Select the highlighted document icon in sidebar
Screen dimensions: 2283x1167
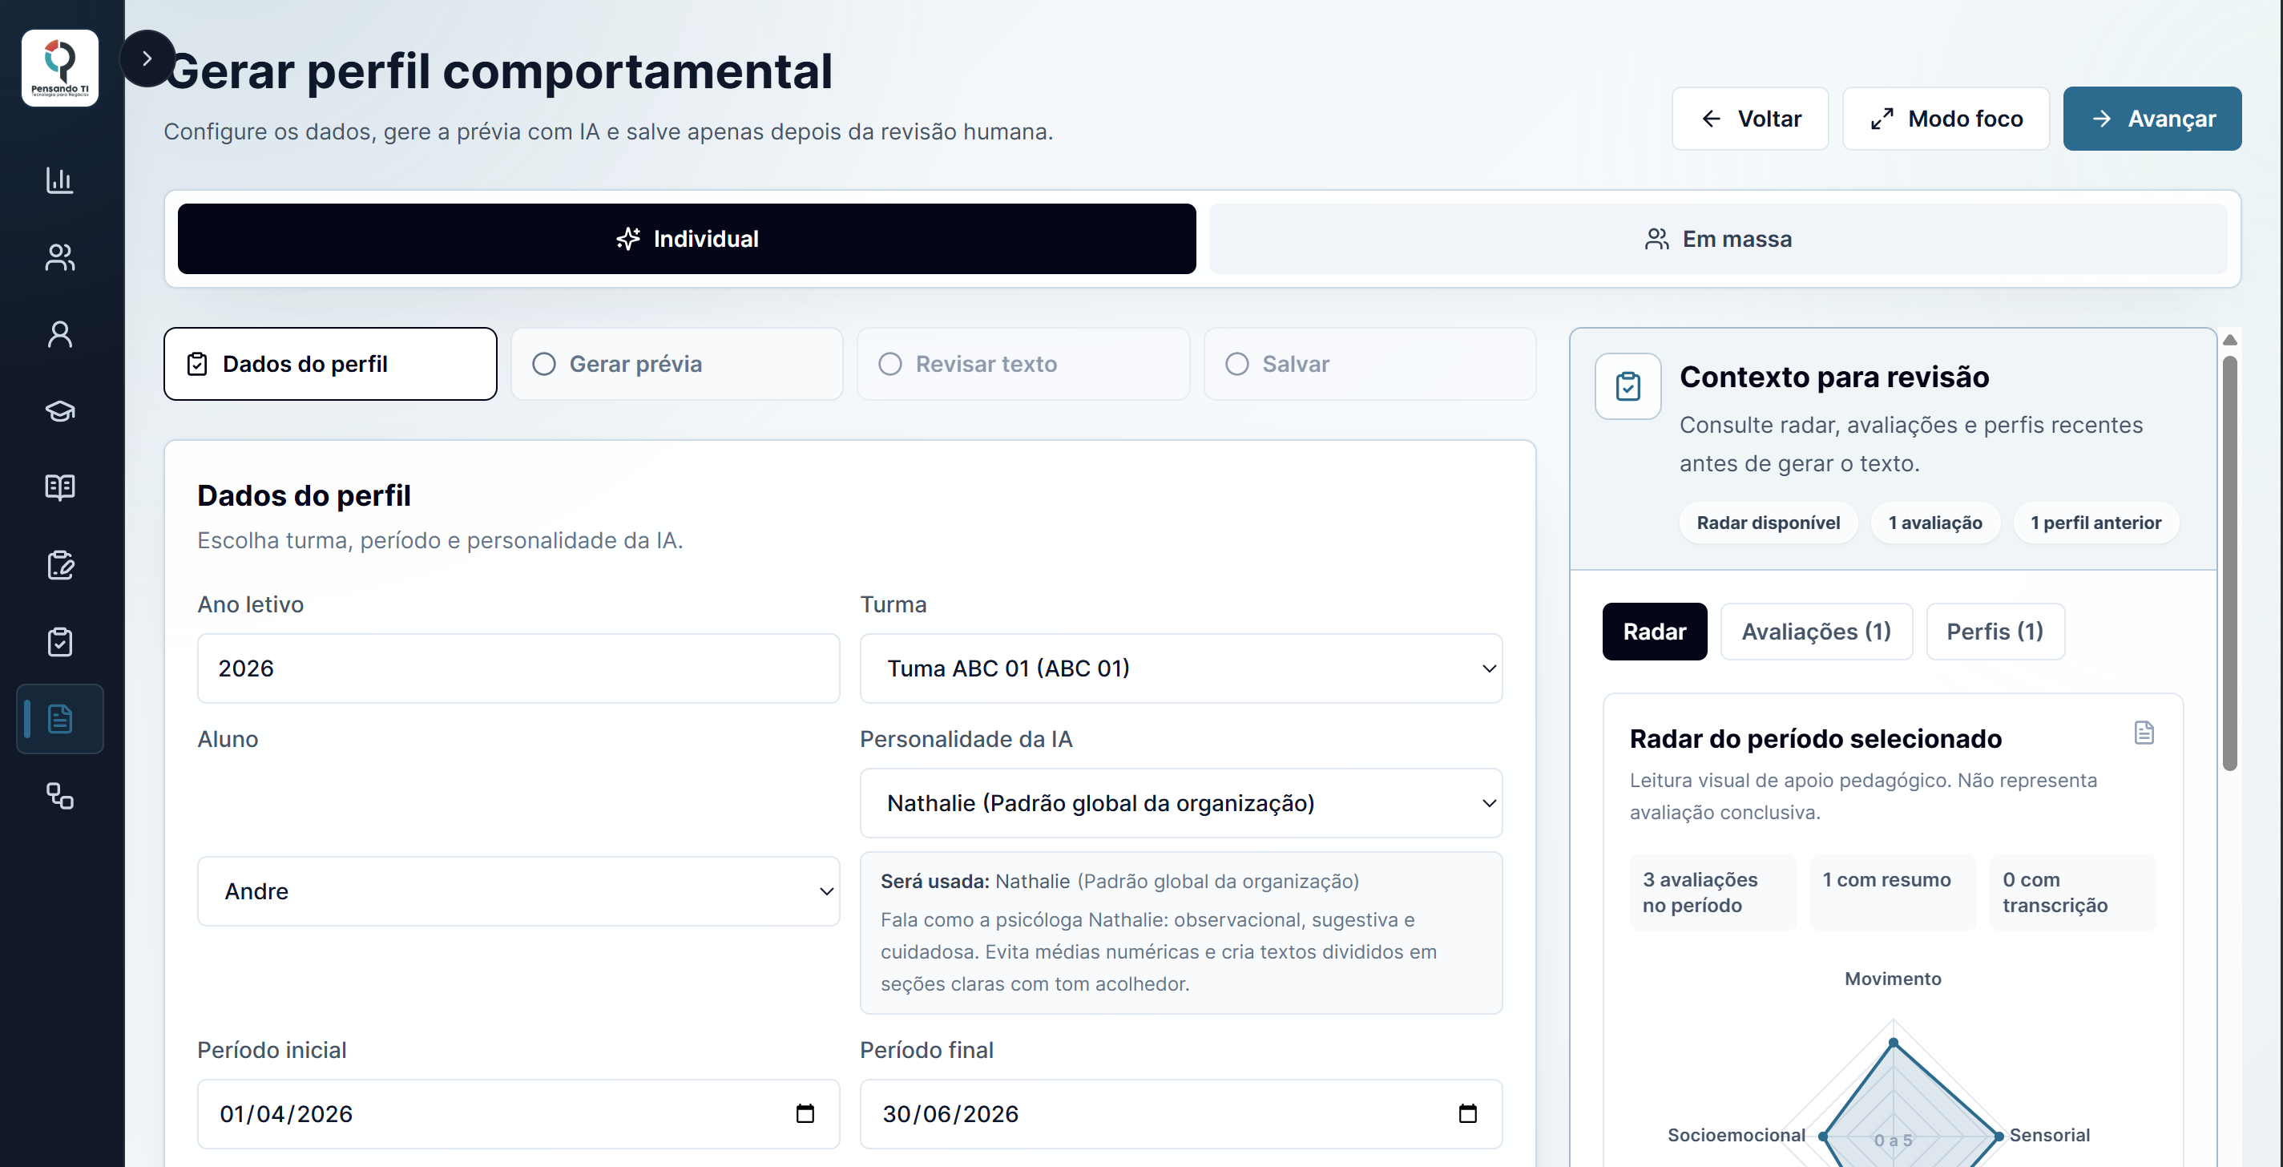click(59, 718)
